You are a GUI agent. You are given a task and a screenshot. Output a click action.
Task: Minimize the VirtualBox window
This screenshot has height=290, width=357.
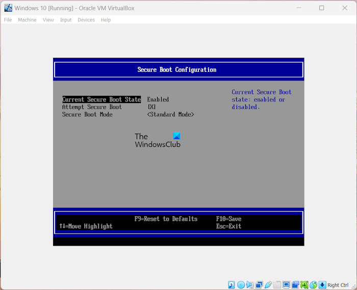point(299,8)
